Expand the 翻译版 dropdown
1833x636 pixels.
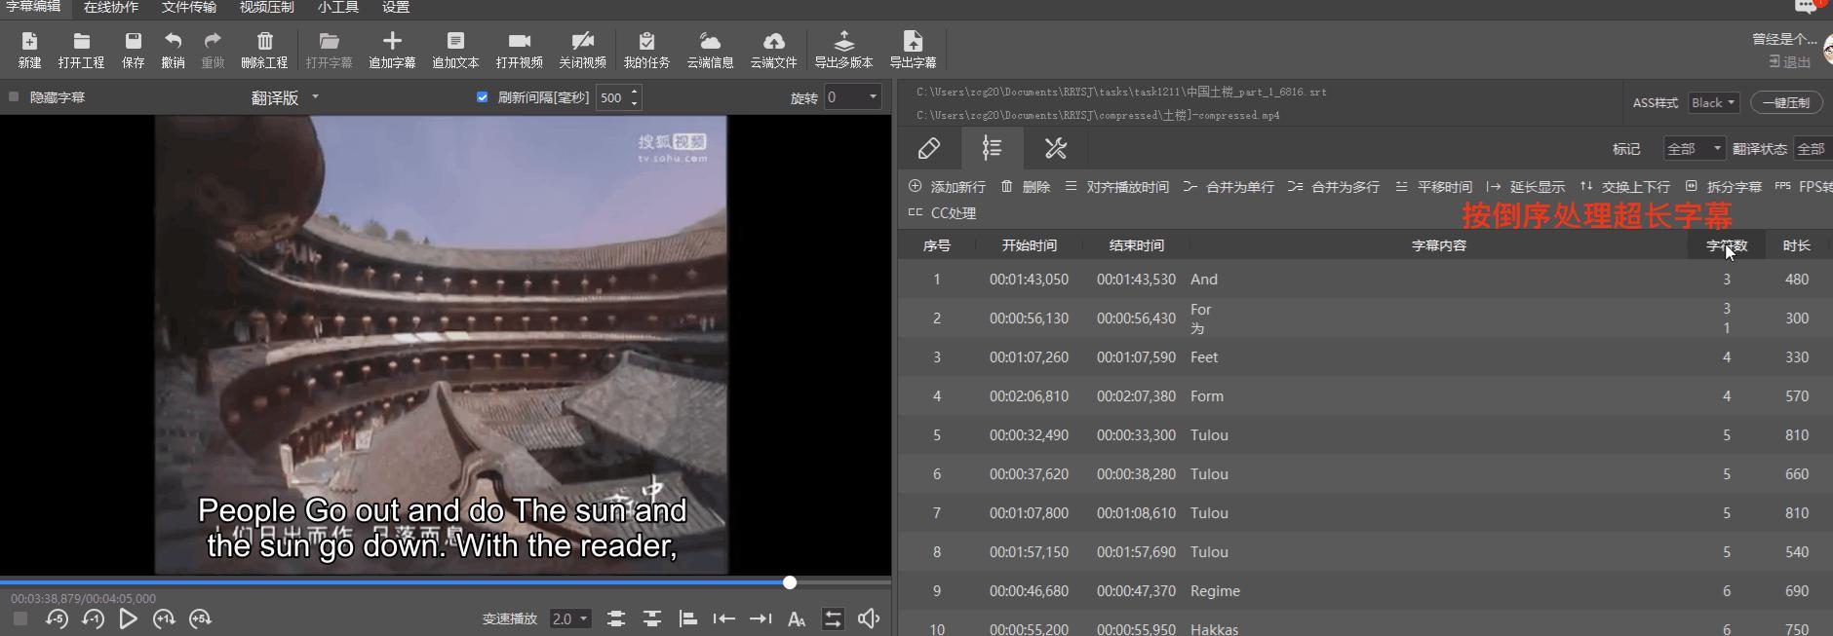(286, 97)
